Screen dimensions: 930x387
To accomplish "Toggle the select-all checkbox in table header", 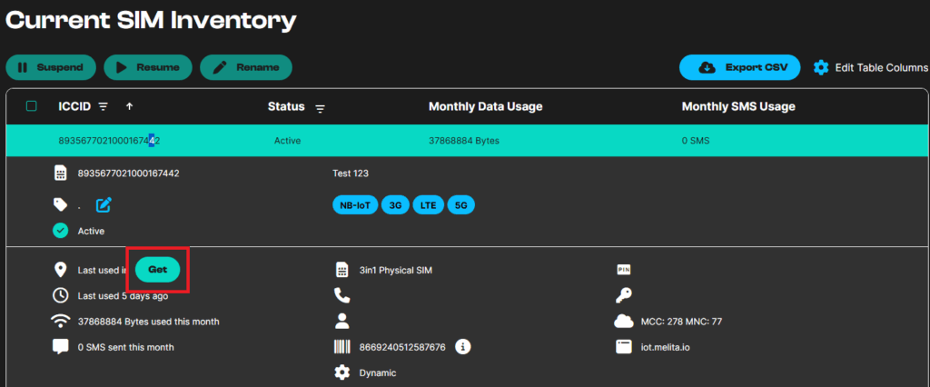I will 32,106.
